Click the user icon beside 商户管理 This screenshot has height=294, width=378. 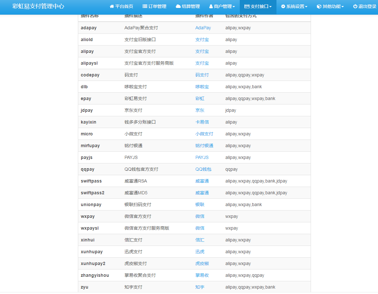point(211,6)
